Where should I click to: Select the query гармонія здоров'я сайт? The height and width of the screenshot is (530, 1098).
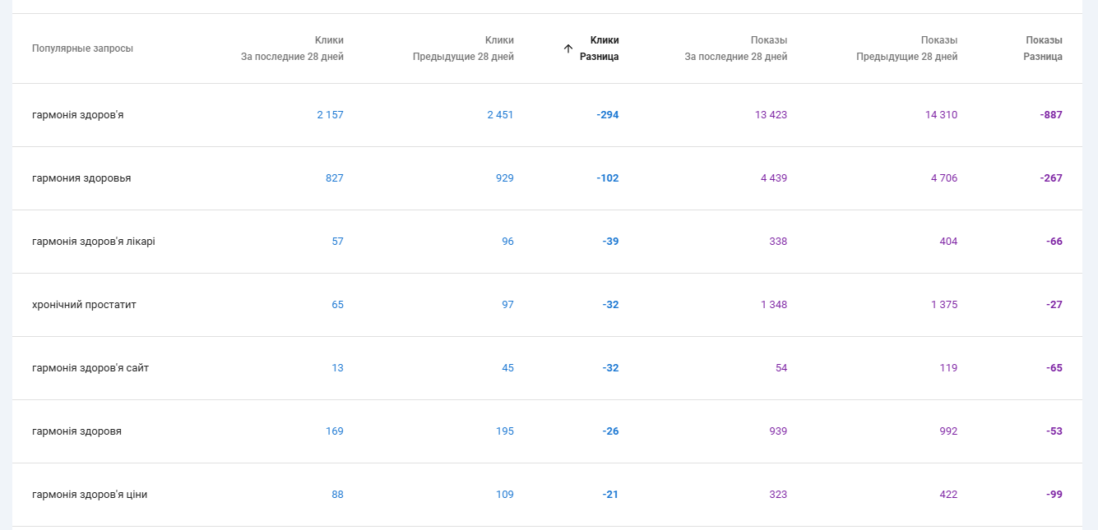90,368
